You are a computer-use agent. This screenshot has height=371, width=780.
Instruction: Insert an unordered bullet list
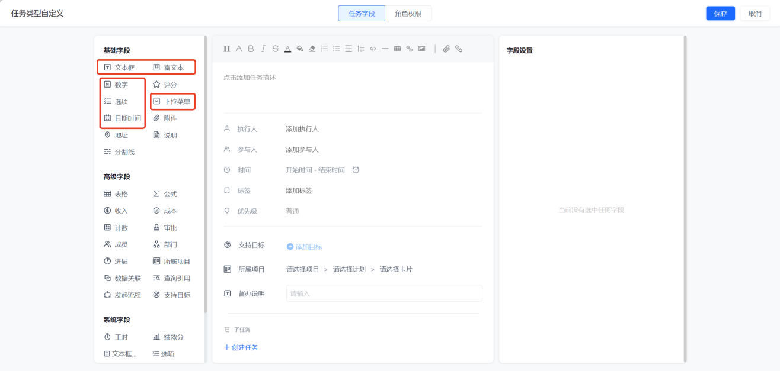click(x=336, y=49)
